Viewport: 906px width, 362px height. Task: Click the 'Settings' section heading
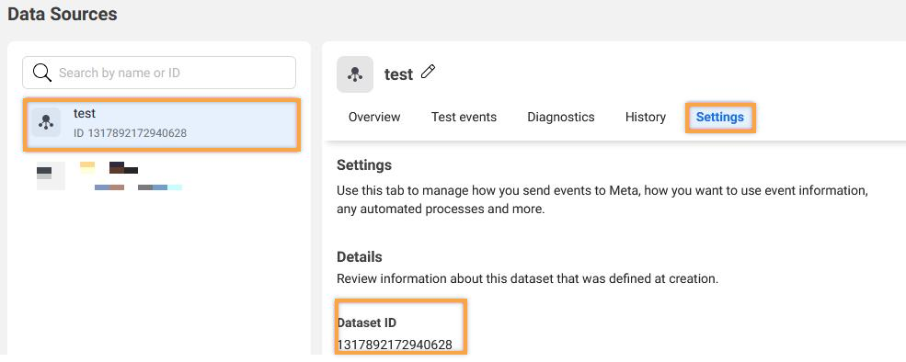[x=364, y=165]
